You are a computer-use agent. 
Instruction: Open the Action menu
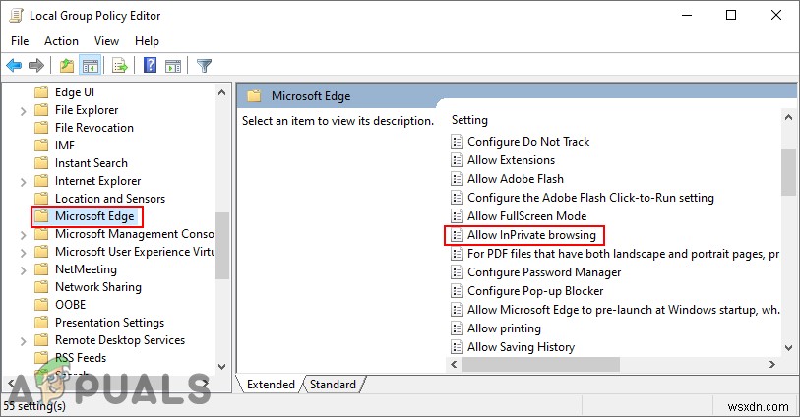click(61, 41)
